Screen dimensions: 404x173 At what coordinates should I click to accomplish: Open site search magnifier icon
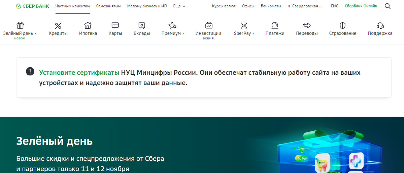(x=388, y=6)
